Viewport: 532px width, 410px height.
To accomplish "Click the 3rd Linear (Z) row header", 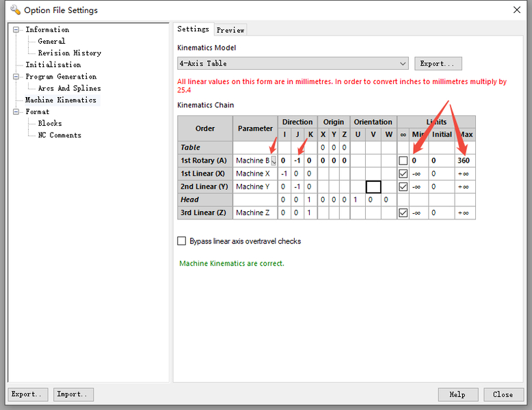I will click(x=205, y=213).
